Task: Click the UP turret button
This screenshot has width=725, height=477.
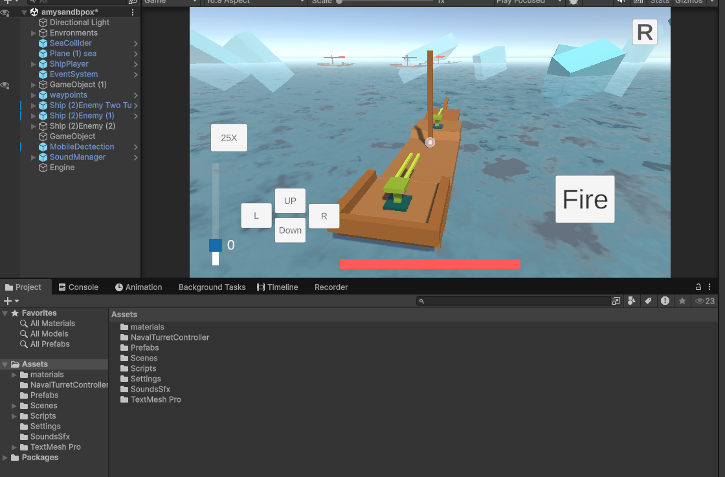Action: pyautogui.click(x=290, y=201)
